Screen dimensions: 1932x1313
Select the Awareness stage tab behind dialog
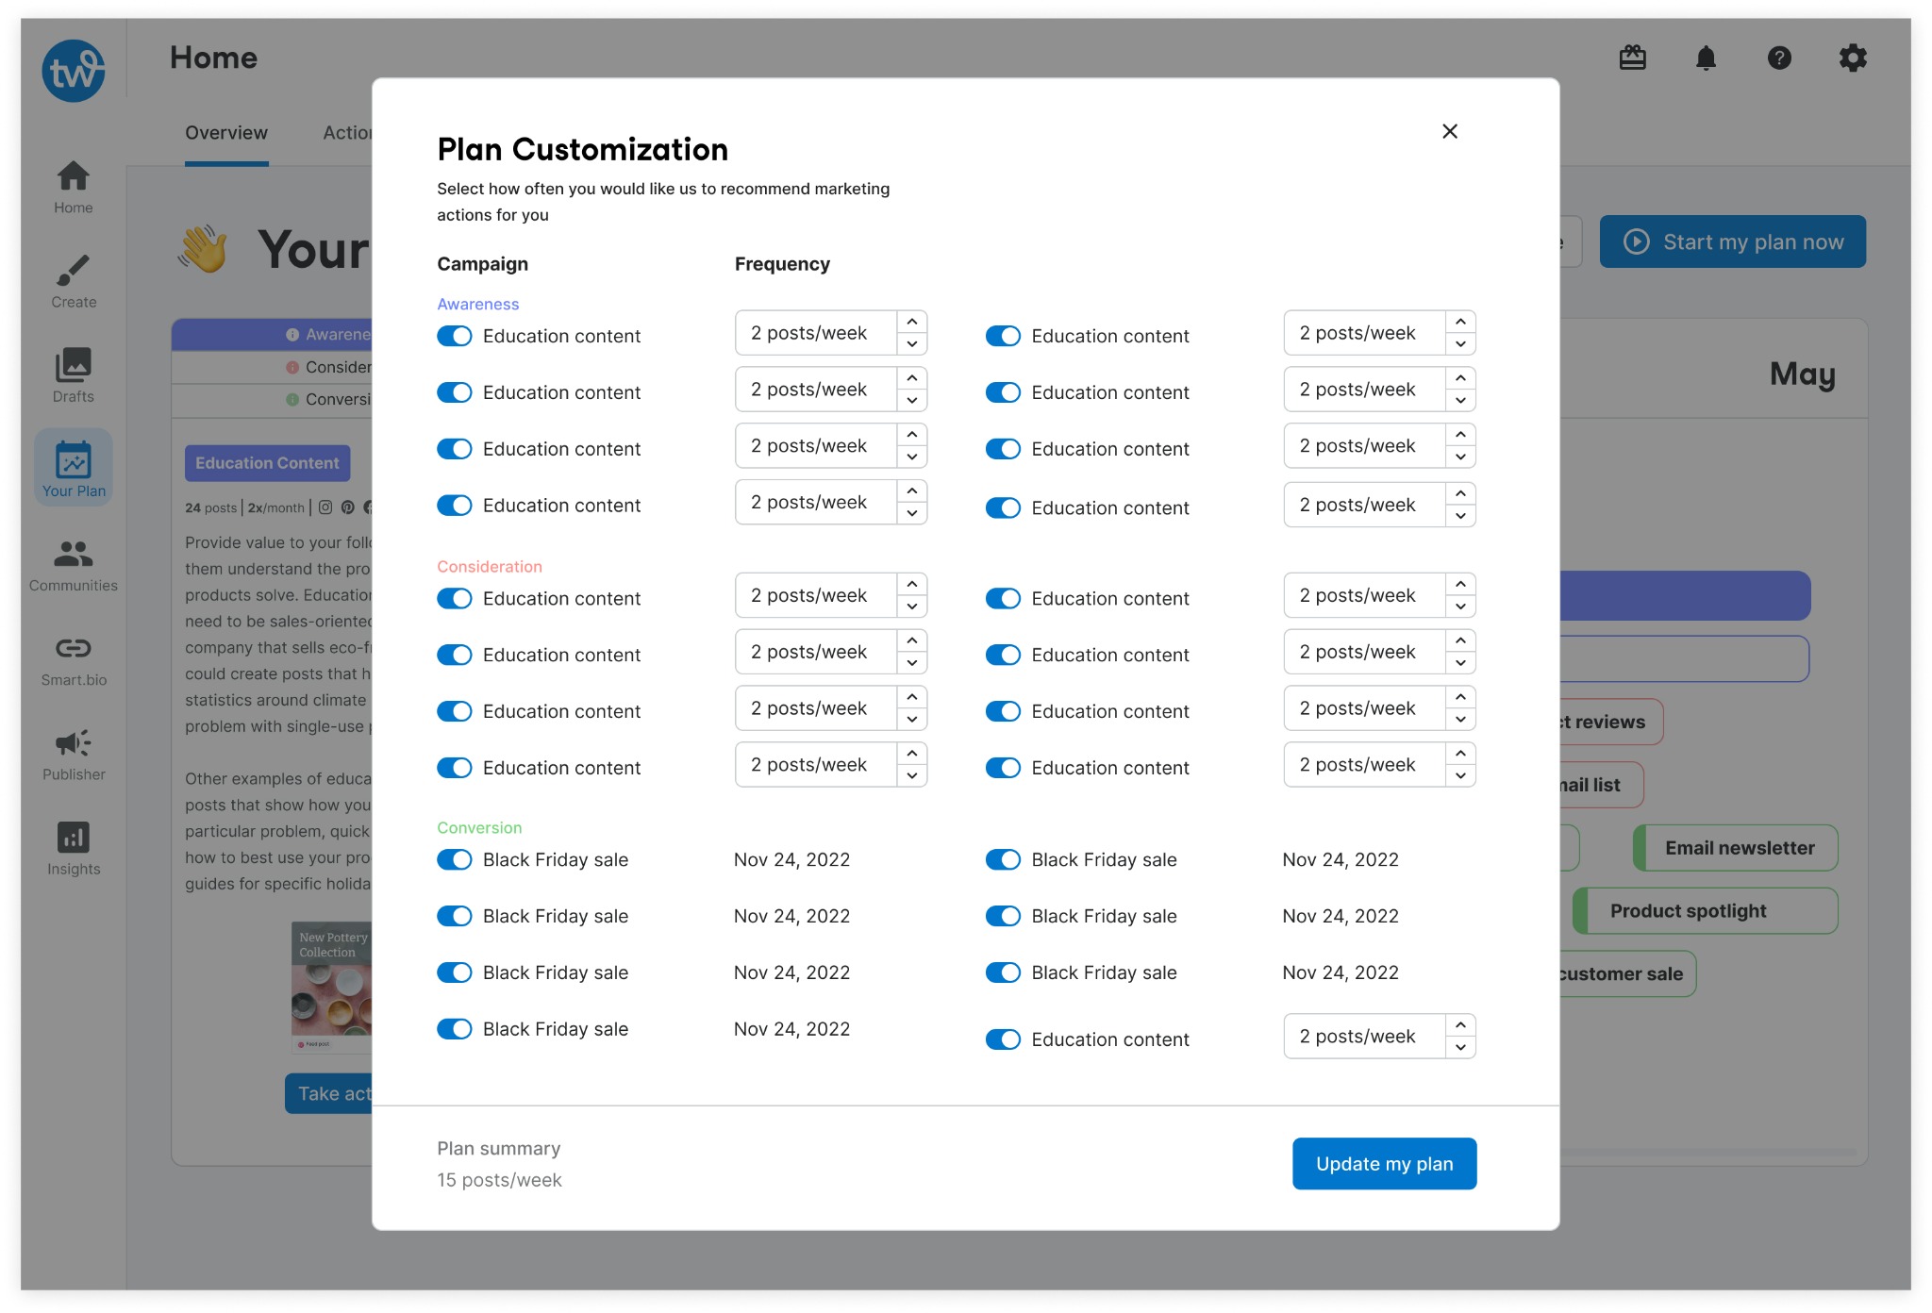272,335
